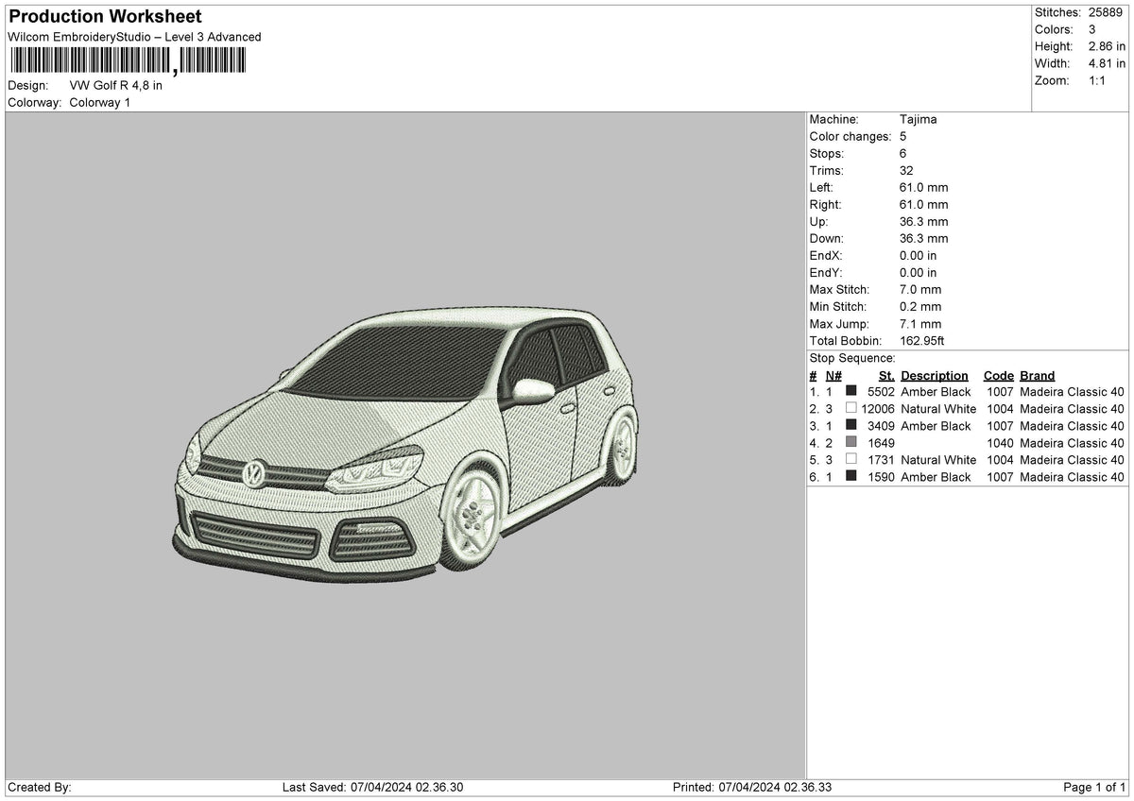The width and height of the screenshot is (1134, 801).
Task: Click the Colors value 3
Action: click(x=1092, y=29)
